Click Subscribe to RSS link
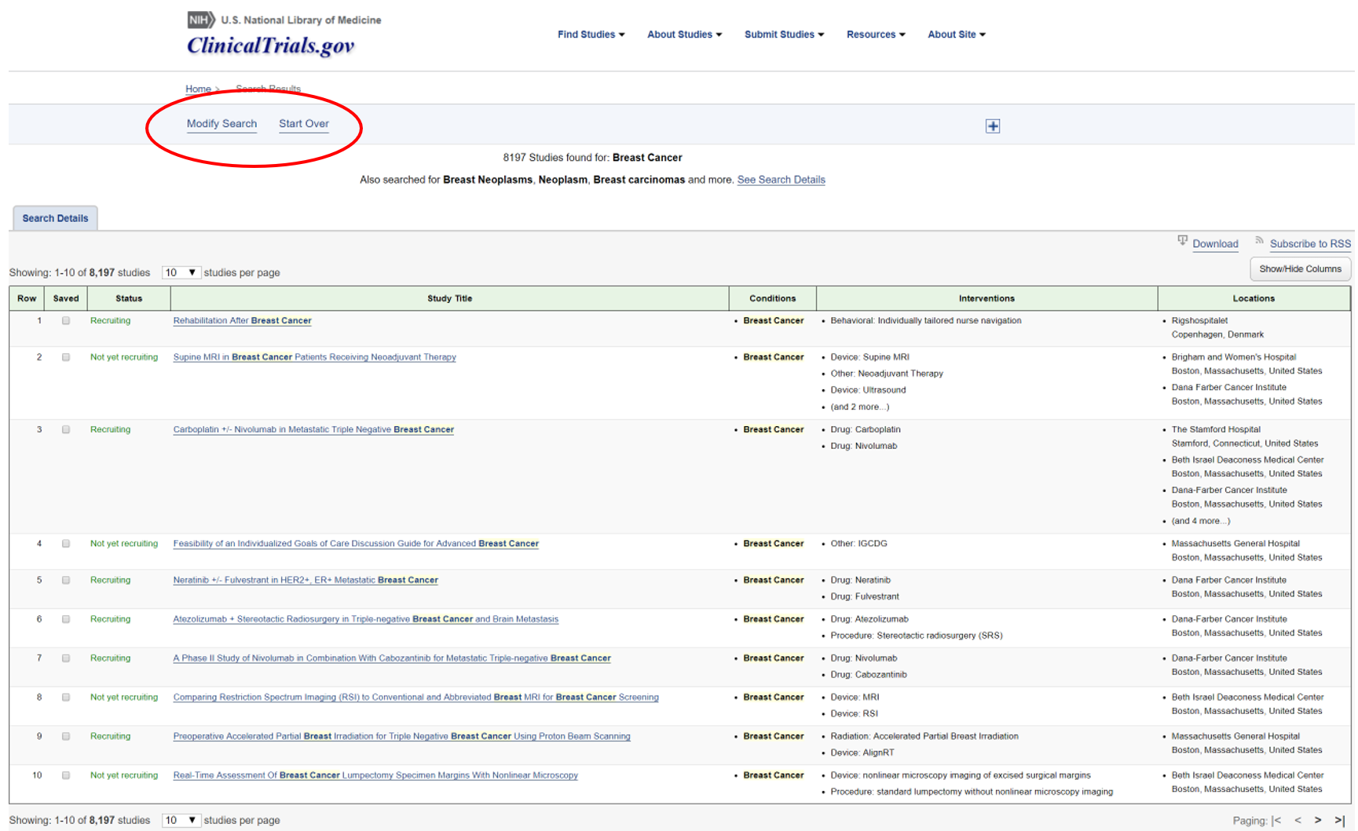Image resolution: width=1358 pixels, height=831 pixels. pos(1310,244)
